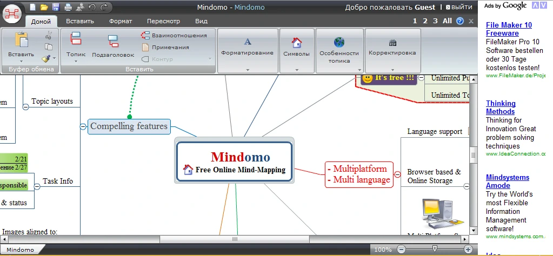Print the map using the printer icon
This screenshot has height=256, width=553.
click(68, 7)
